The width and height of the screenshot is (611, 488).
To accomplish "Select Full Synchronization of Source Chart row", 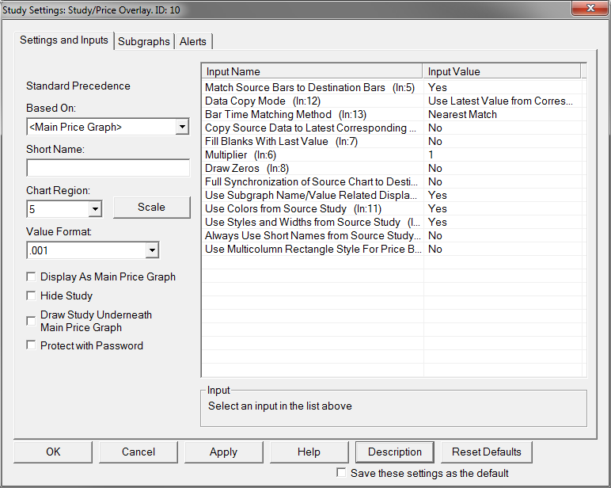I will pyautogui.click(x=393, y=181).
